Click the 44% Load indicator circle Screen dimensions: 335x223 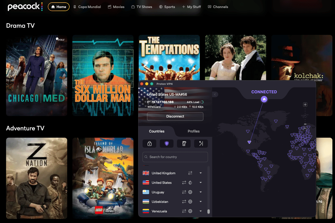coord(202,102)
